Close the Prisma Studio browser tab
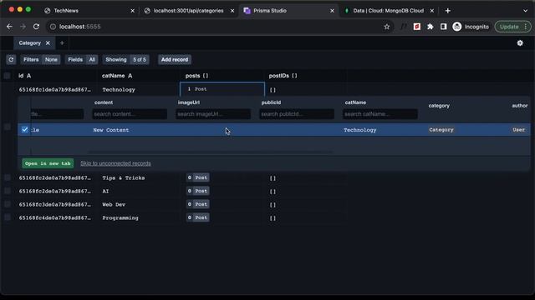 coord(332,11)
